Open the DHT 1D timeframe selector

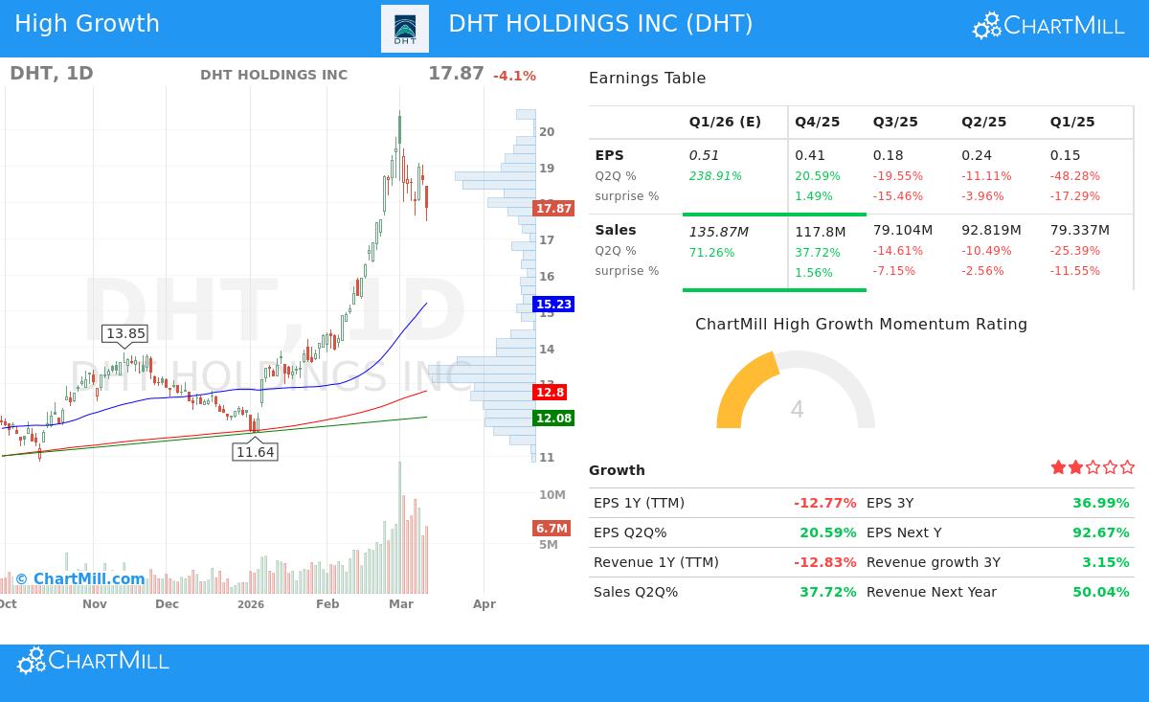click(53, 73)
